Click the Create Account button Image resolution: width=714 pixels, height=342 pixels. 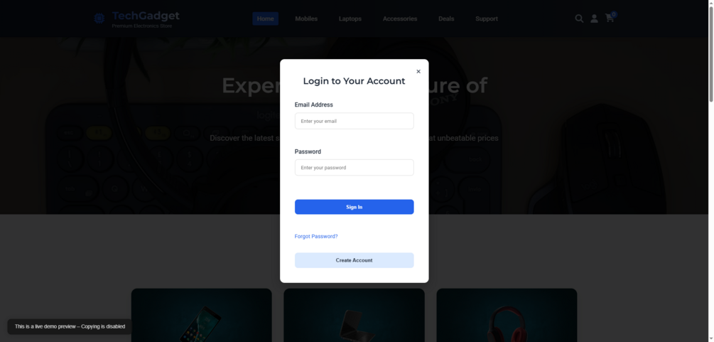[x=355, y=260]
